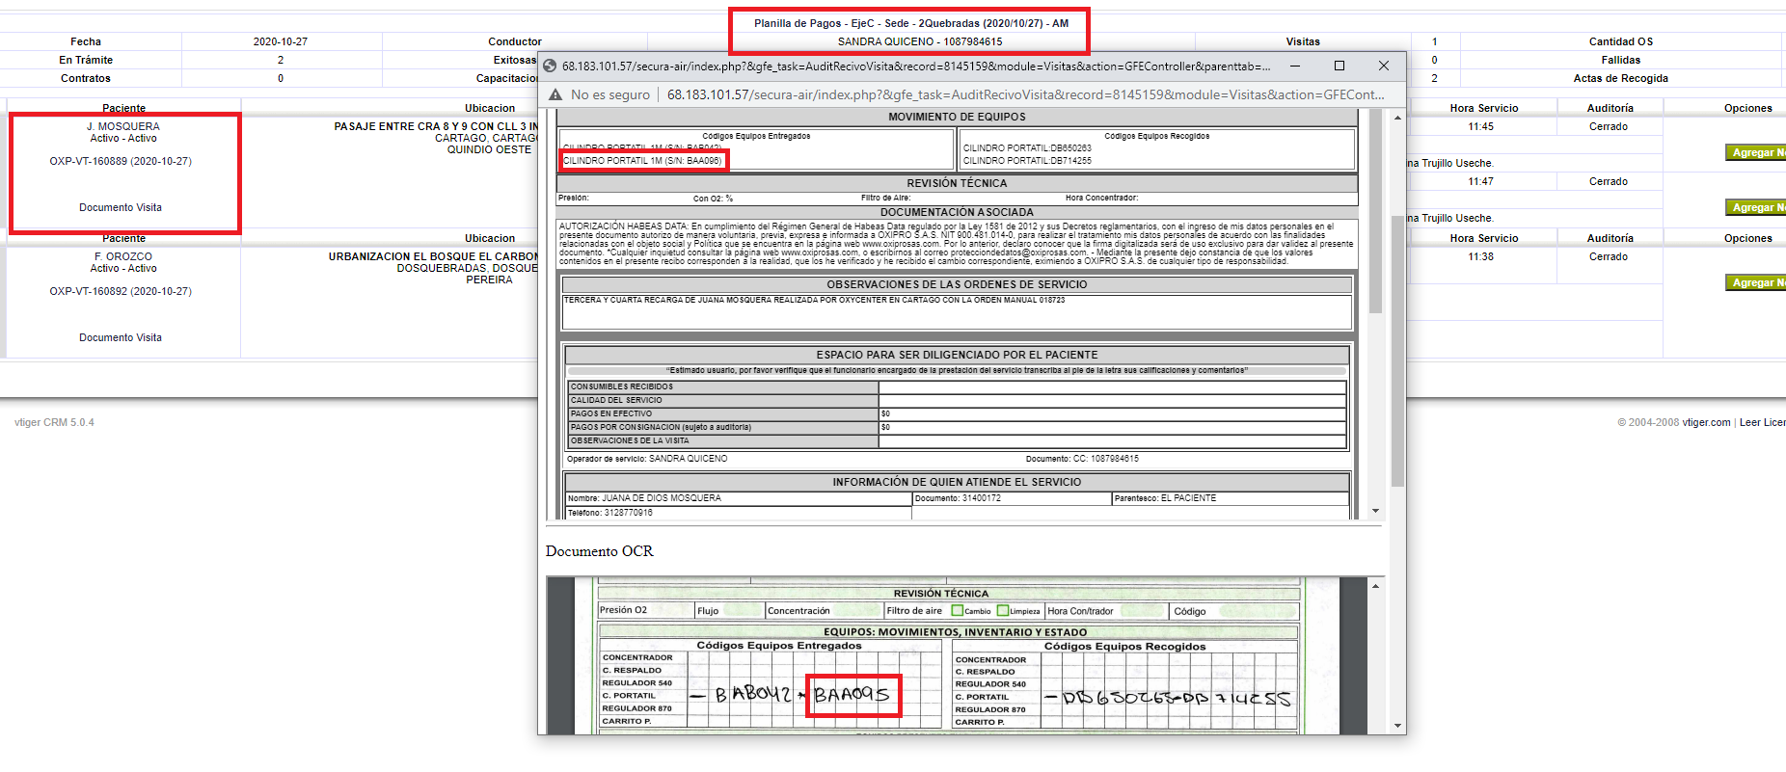1786x772 pixels.
Task: Click 'Documento: 31400172' field
Action: coord(958,498)
